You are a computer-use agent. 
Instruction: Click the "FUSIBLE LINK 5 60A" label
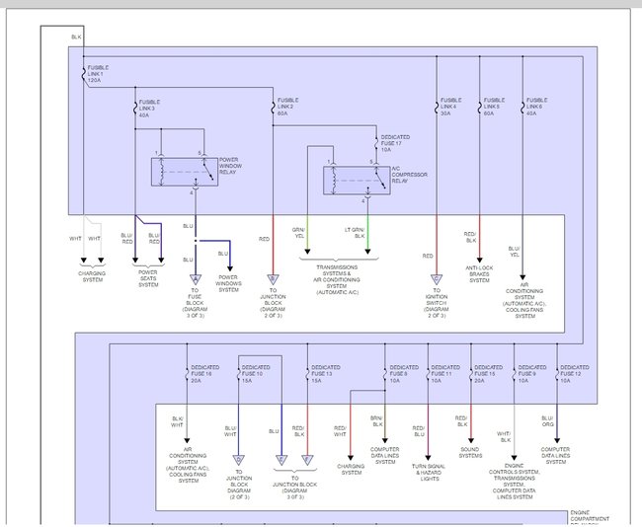[x=495, y=107]
